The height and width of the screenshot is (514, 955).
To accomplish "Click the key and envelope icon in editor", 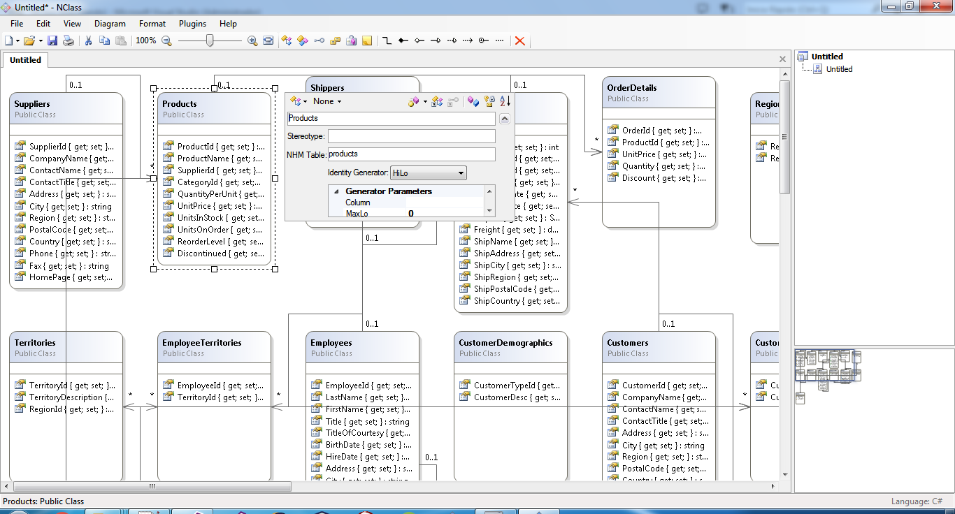I will point(489,102).
